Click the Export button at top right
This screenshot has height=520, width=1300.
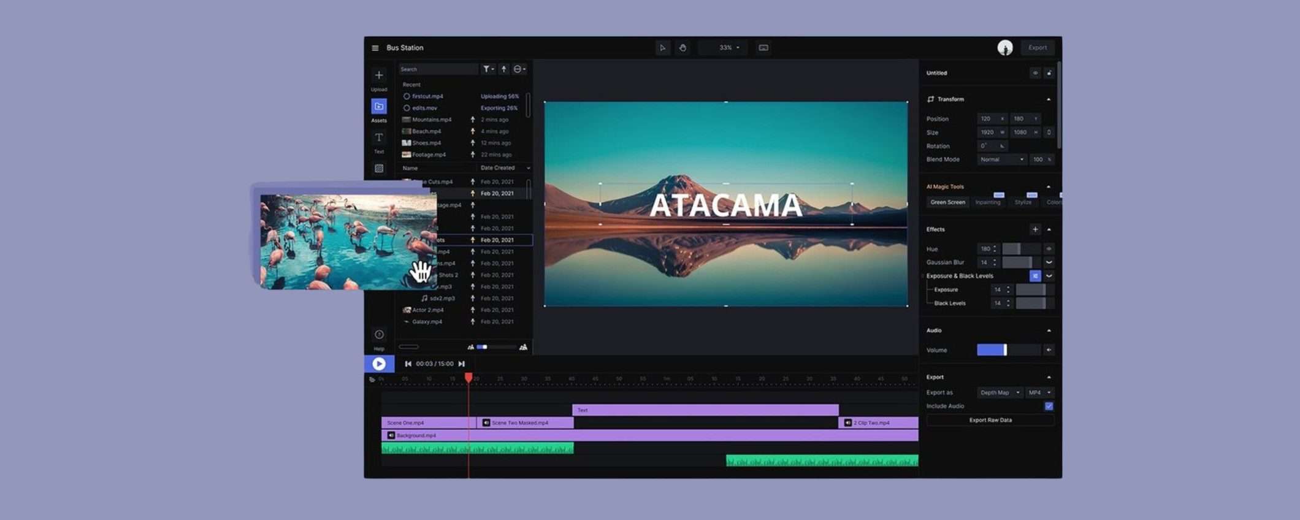coord(1038,48)
